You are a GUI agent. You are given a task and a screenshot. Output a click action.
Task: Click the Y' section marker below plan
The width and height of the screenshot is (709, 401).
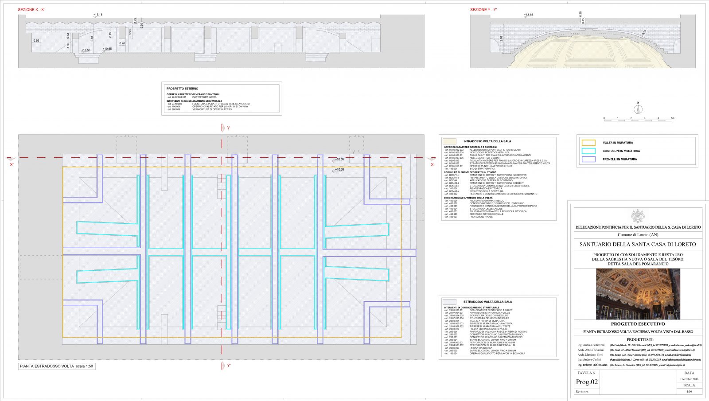point(229,366)
